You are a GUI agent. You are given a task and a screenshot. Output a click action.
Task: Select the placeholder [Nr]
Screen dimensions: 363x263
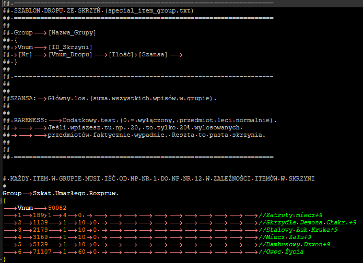[x=25, y=55]
